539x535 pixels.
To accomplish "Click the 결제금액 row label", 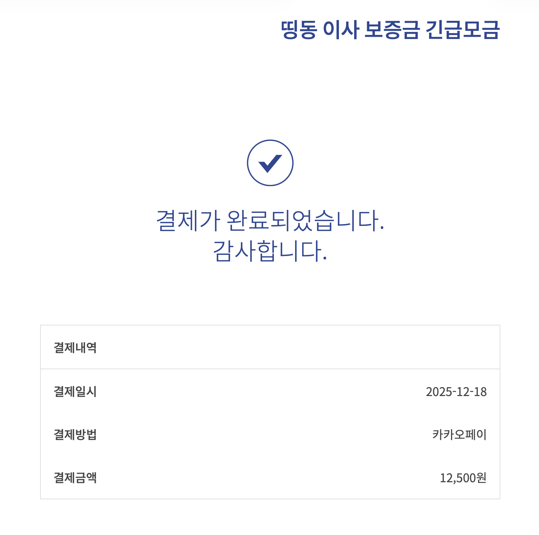I will (75, 478).
